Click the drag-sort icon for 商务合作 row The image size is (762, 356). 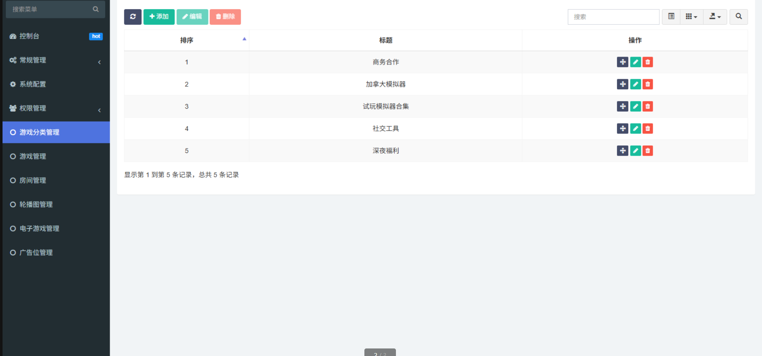[622, 62]
